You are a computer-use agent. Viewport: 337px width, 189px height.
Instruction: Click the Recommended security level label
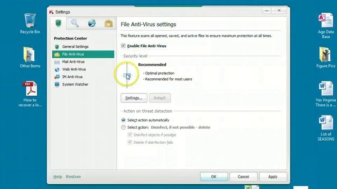click(152, 65)
